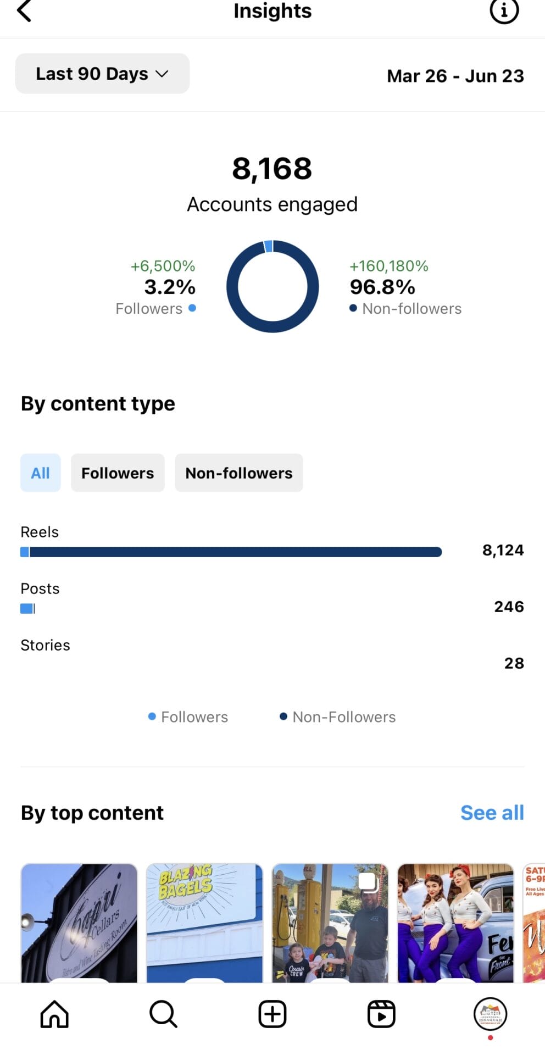The height and width of the screenshot is (1055, 545).
Task: Click the Posts engagement bar
Action: (27, 608)
